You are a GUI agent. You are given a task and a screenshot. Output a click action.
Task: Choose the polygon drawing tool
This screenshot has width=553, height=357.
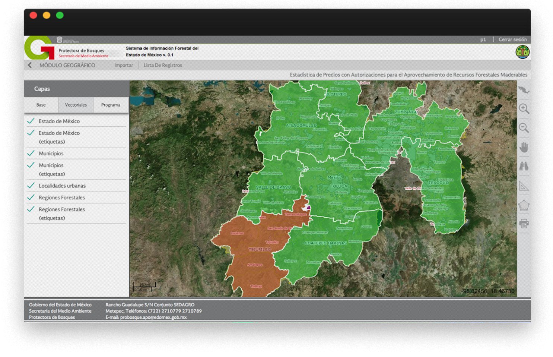(524, 205)
